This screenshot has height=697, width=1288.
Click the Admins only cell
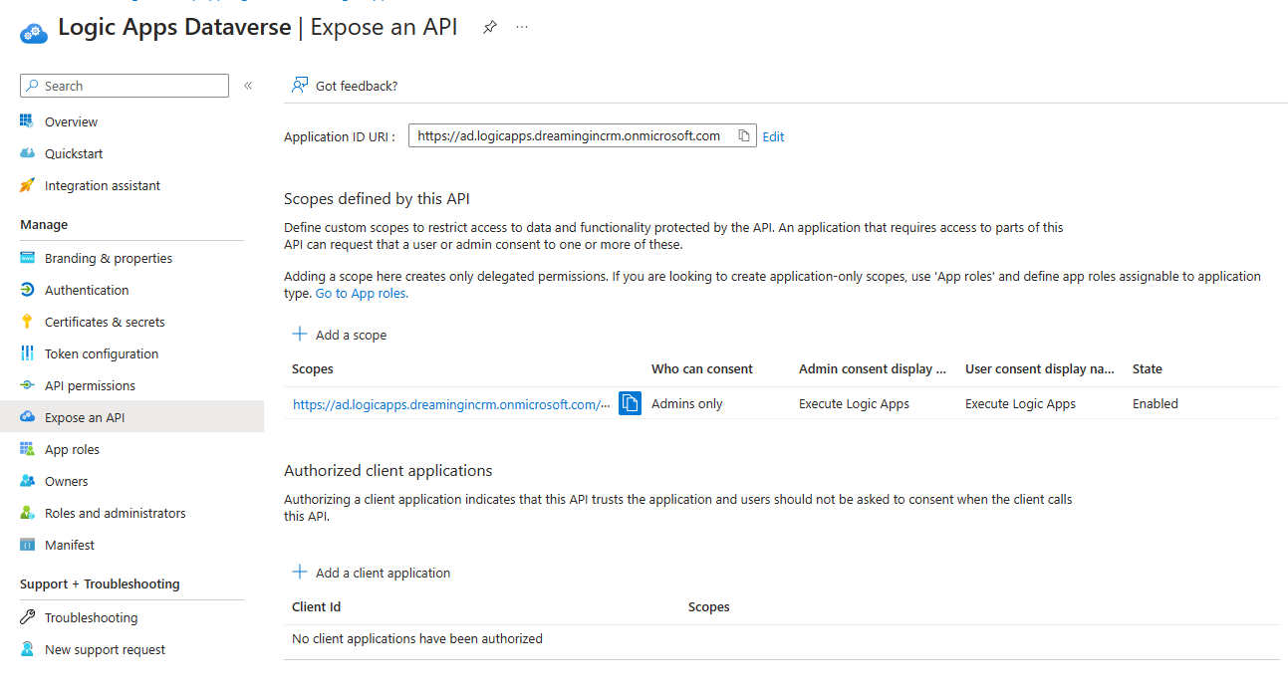tap(687, 403)
